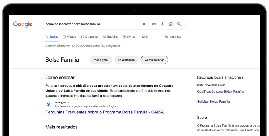
Task: Expand the Mais dropdown menu
Action: pos(144,37)
